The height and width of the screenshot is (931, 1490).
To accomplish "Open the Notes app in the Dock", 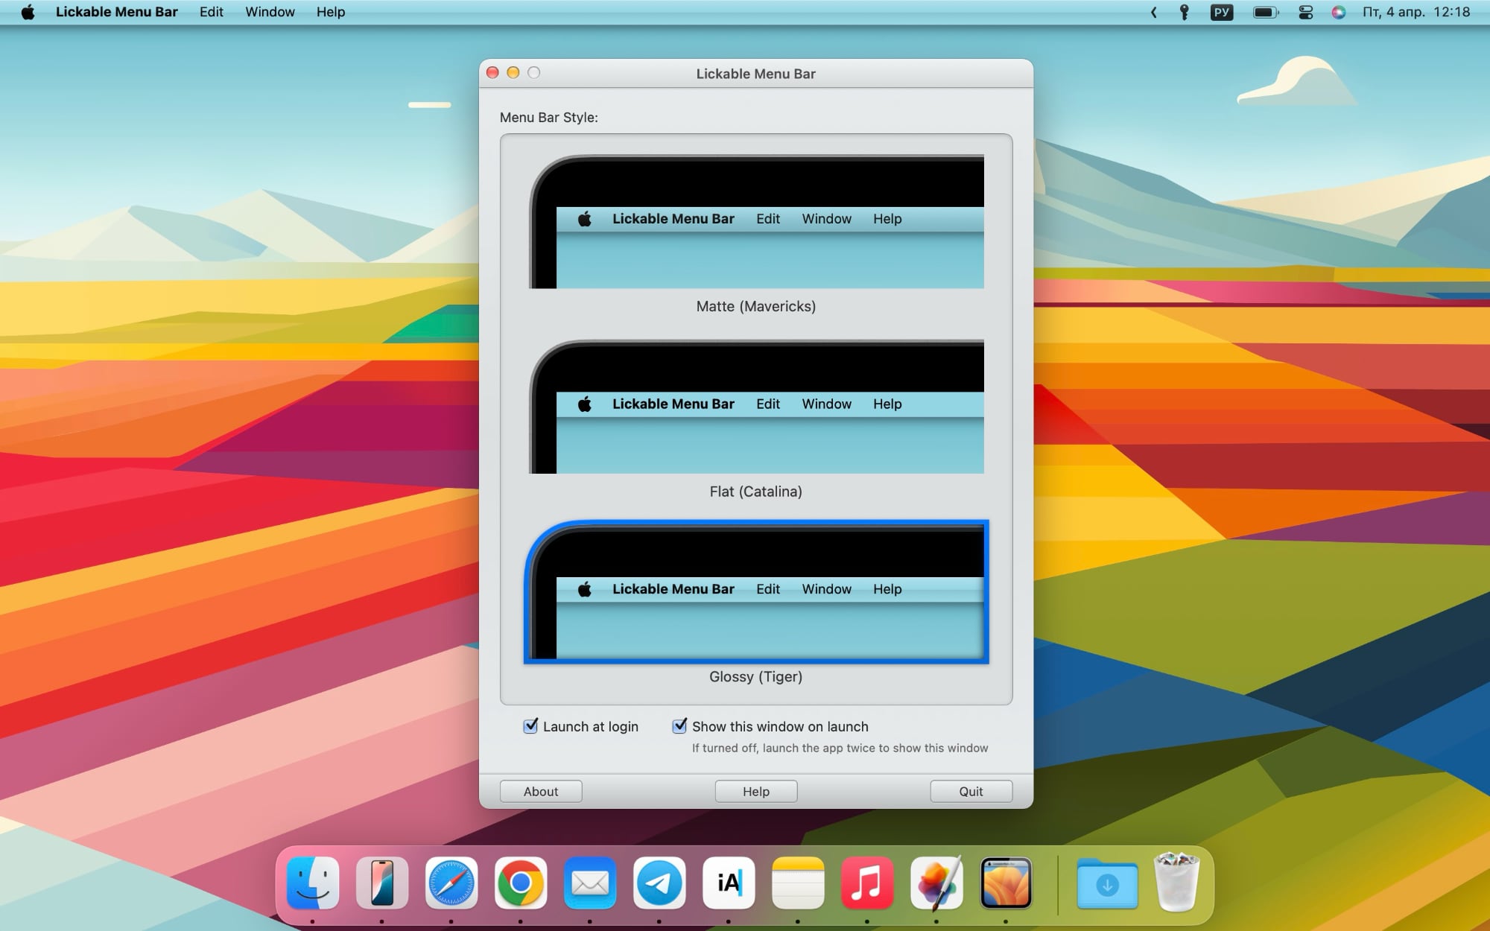I will click(x=798, y=883).
